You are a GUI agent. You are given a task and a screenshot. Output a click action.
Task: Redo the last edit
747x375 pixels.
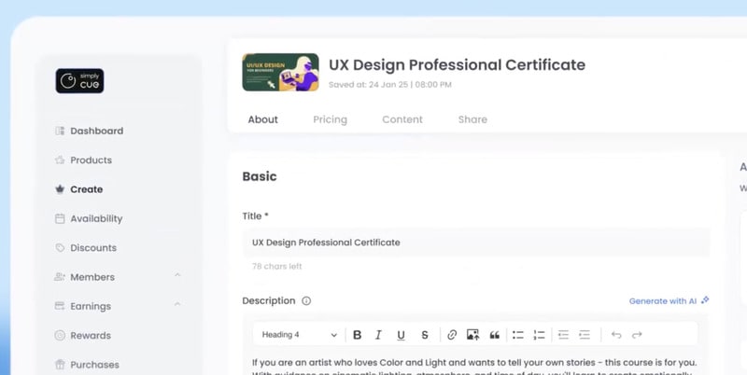point(637,335)
